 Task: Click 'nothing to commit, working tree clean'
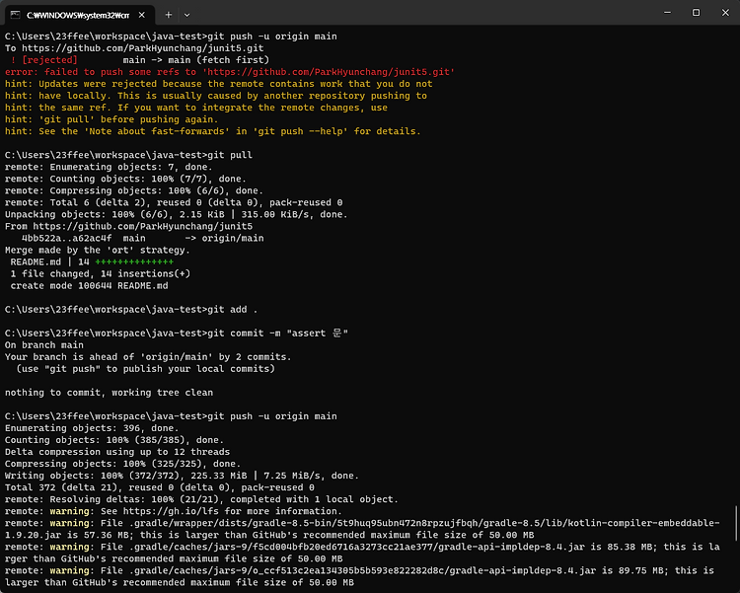[109, 393]
